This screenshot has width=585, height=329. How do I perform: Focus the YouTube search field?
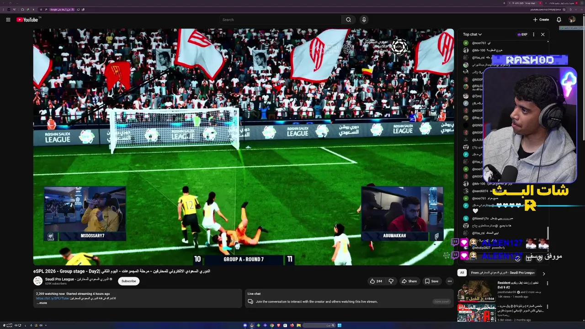click(280, 20)
